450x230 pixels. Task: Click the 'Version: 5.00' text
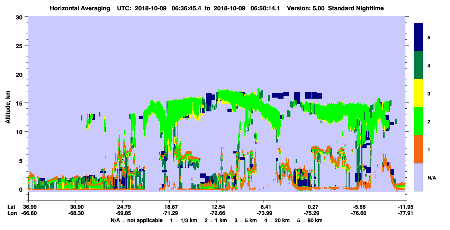click(306, 8)
